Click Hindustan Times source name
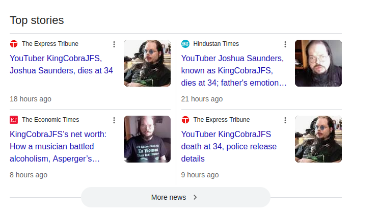 coord(216,44)
